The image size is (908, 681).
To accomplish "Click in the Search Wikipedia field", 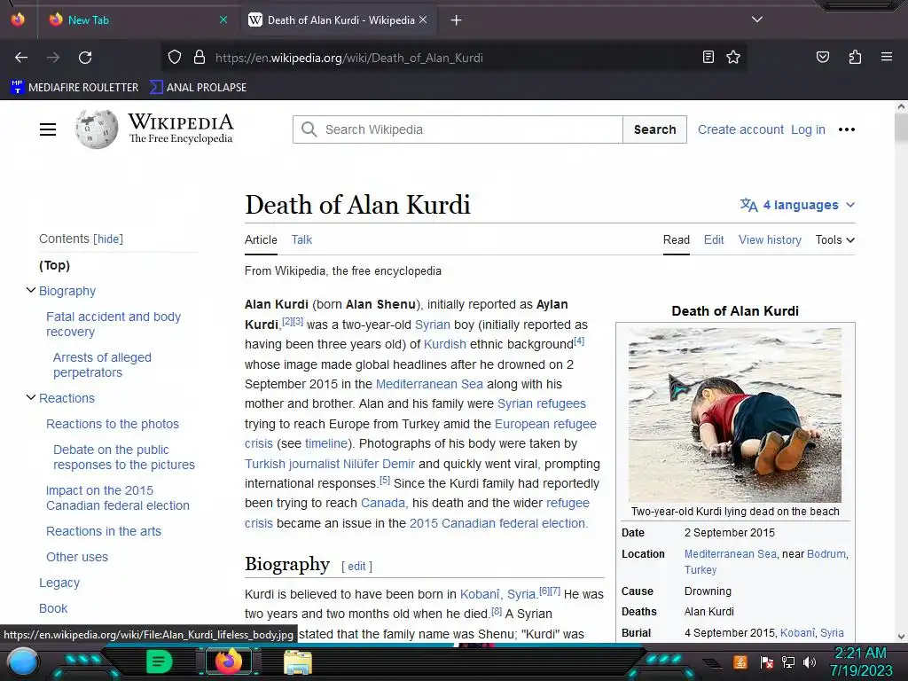I will coord(458,129).
